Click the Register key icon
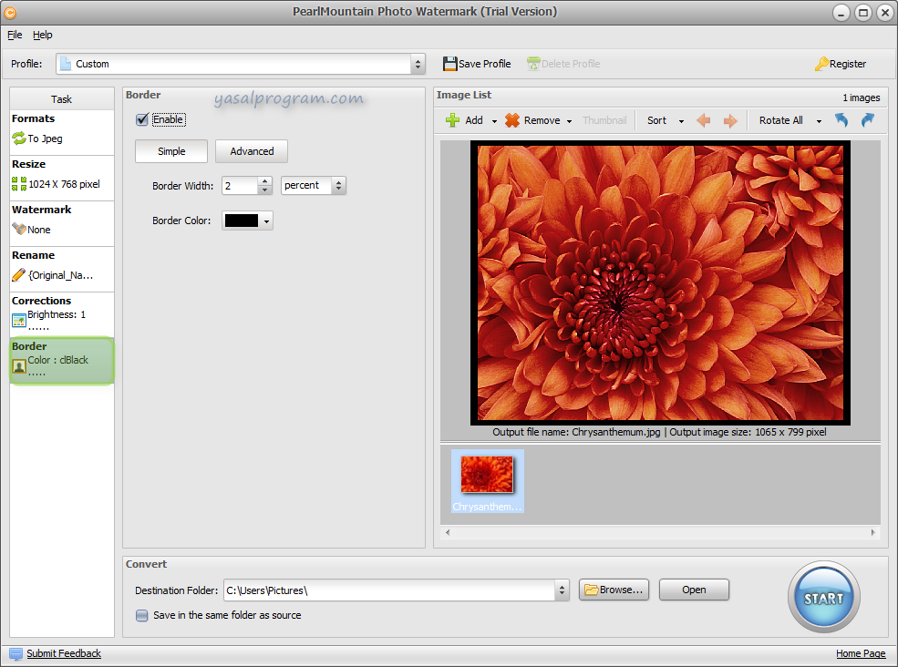 [x=821, y=64]
